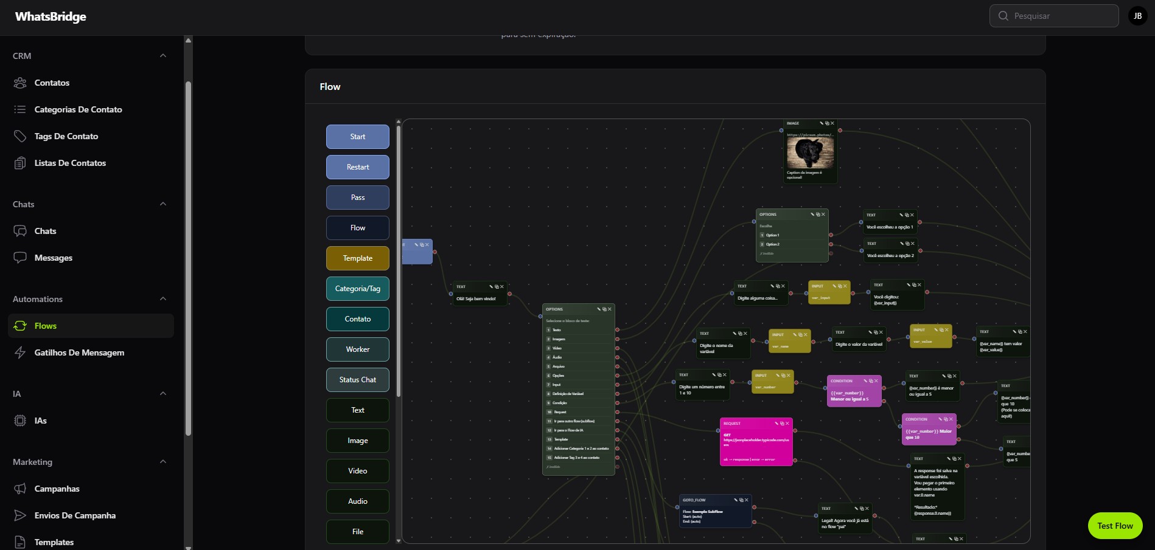Collapse the Automations section chevron

click(163, 299)
